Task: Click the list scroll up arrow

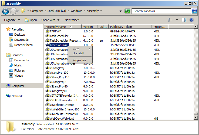Action: pos(195,26)
